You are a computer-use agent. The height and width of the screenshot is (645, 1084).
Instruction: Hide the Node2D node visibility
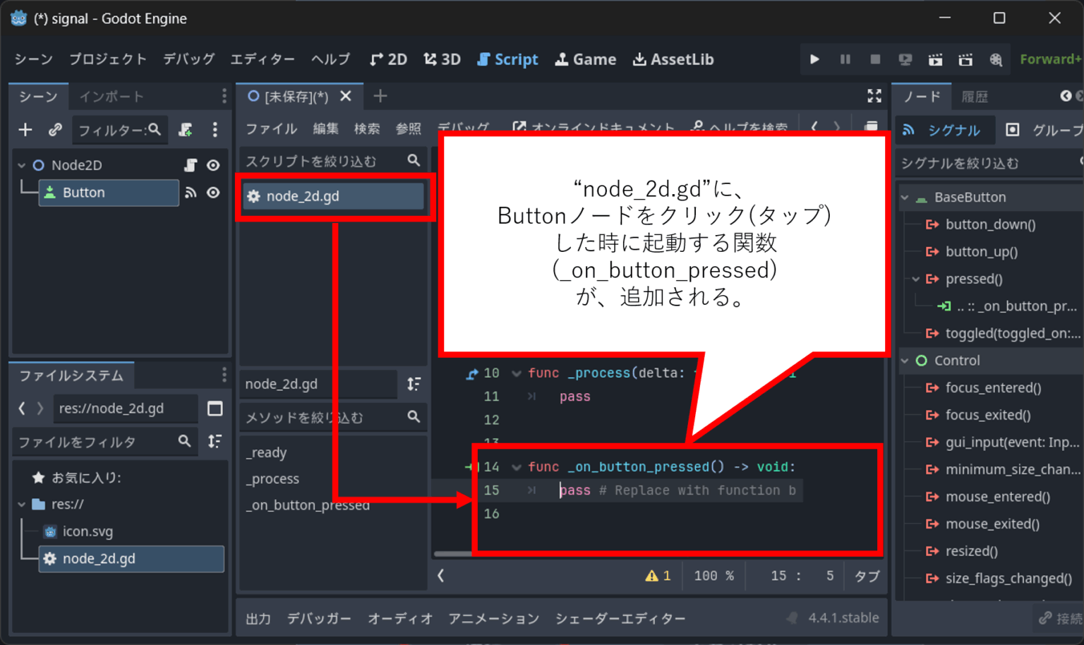pyautogui.click(x=213, y=164)
